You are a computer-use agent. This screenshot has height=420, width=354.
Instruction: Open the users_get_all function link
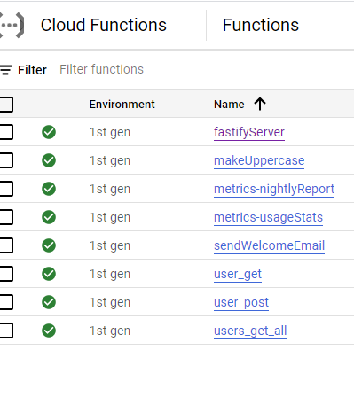pos(250,331)
